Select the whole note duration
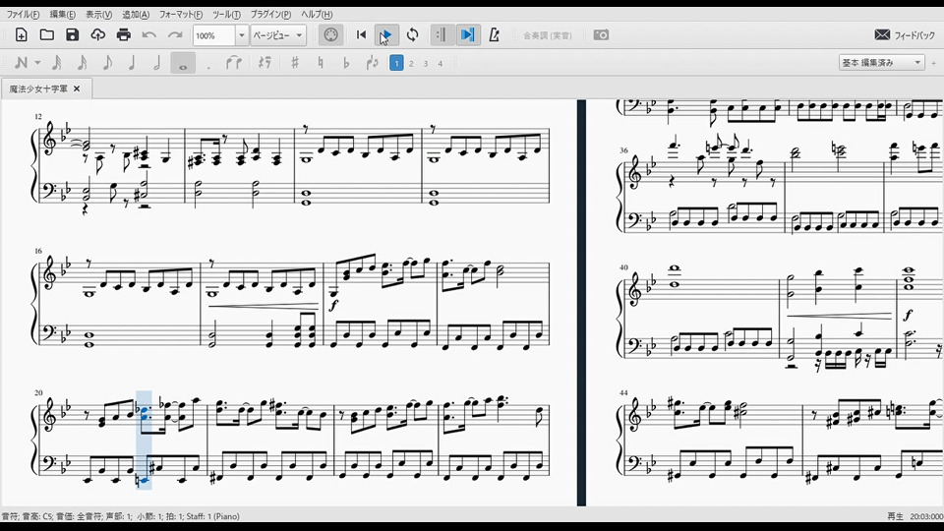Image resolution: width=944 pixels, height=531 pixels. click(183, 63)
